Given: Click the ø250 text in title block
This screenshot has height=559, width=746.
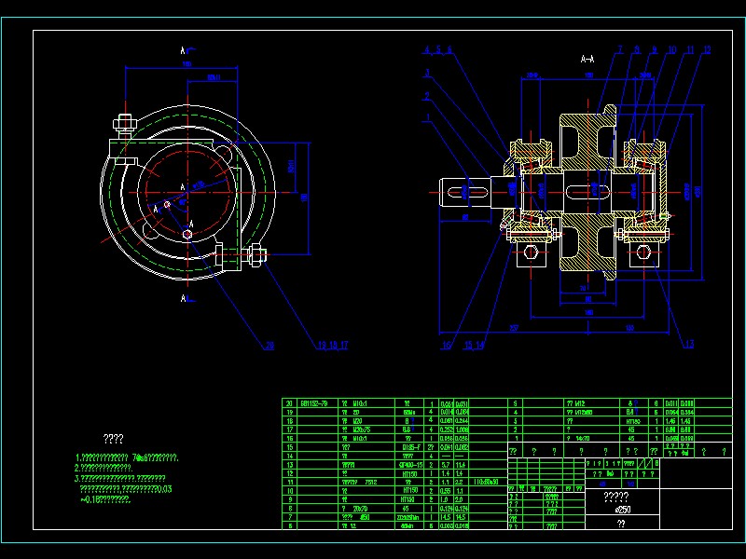Looking at the screenshot, I should pos(623,510).
